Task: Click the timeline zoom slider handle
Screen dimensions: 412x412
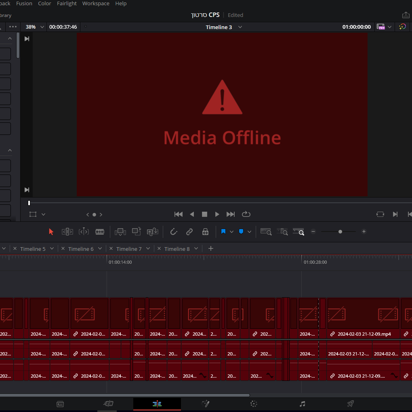Action: pos(340,232)
